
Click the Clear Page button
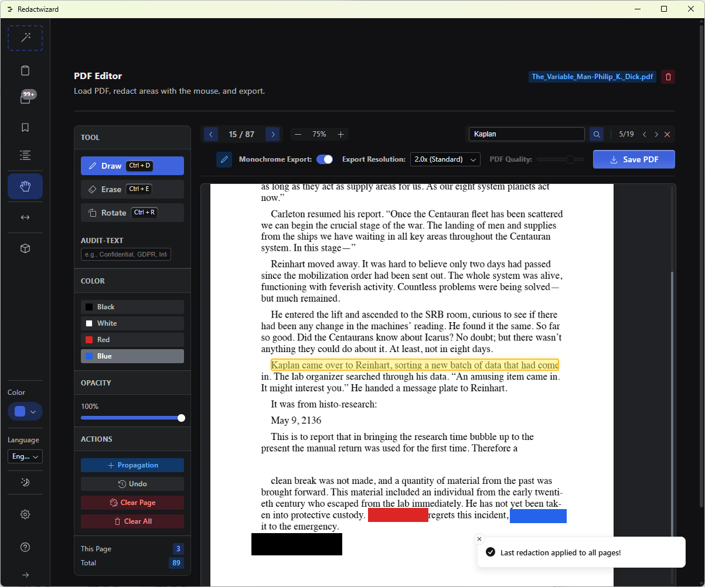point(132,503)
